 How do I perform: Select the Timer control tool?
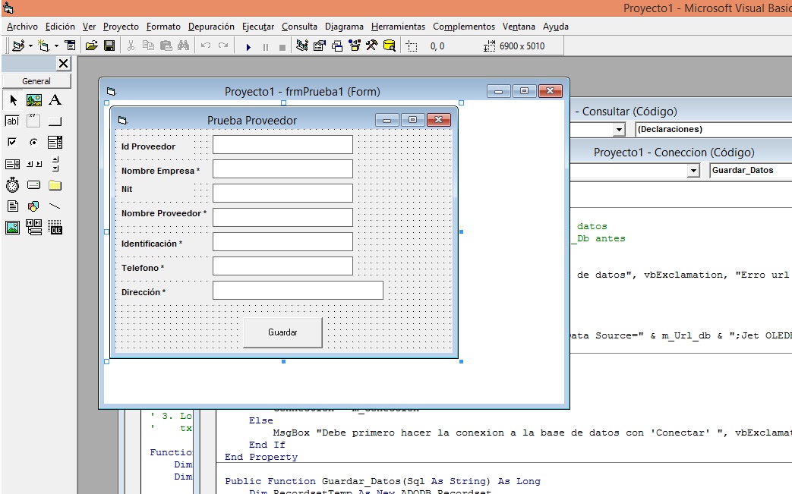point(12,185)
